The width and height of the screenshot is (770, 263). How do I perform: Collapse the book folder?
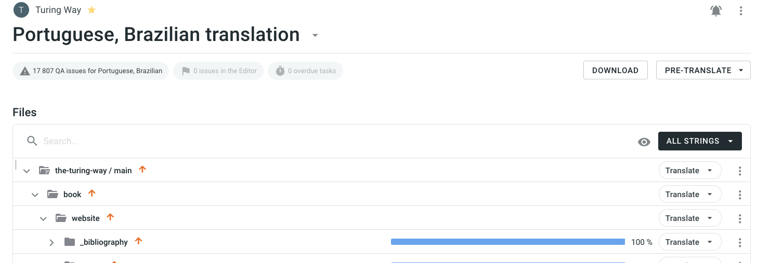[35, 195]
